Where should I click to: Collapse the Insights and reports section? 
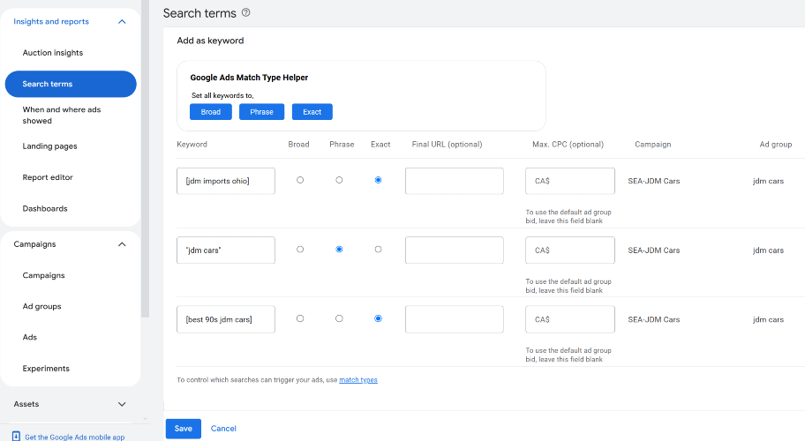point(122,21)
